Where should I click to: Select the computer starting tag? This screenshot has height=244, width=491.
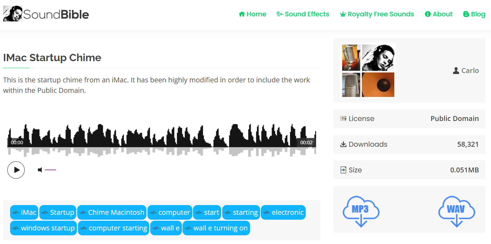pos(113,228)
